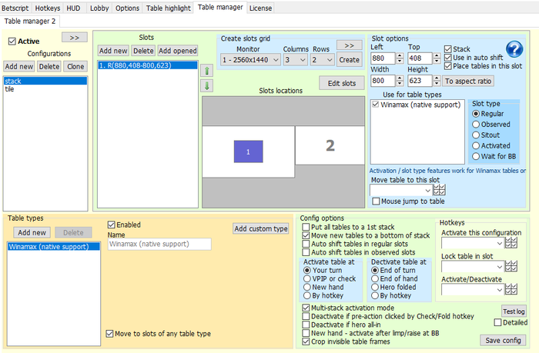Select slot 1. R(880,408-800,623)
This screenshot has height=353, width=539.
(x=148, y=65)
